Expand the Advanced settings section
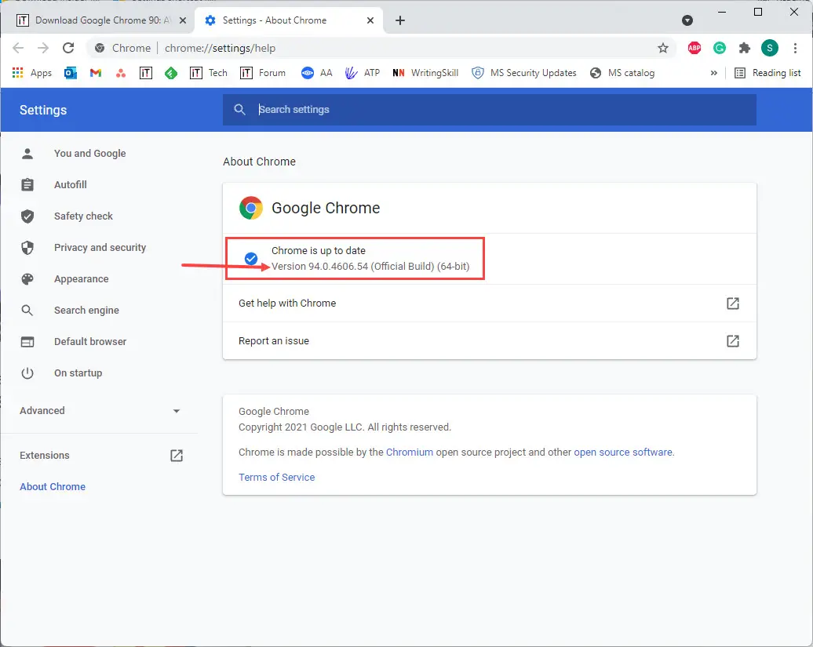This screenshot has height=647, width=813. (100, 410)
